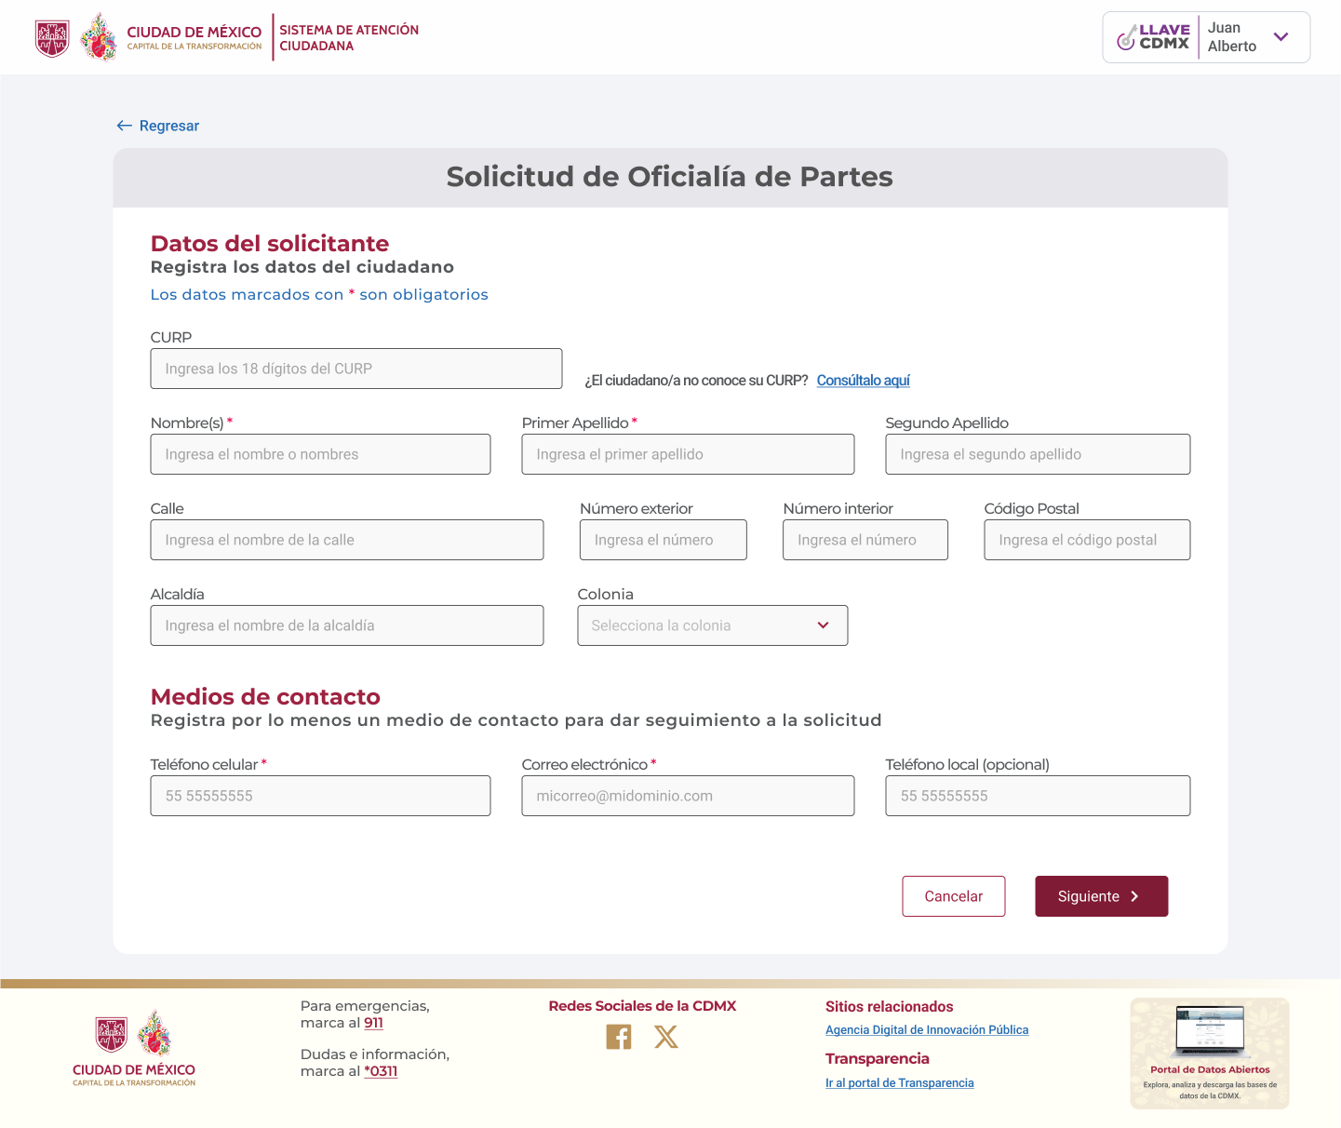Viewport: 1341px width, 1128px height.
Task: Open the X social network icon
Action: tap(666, 1037)
